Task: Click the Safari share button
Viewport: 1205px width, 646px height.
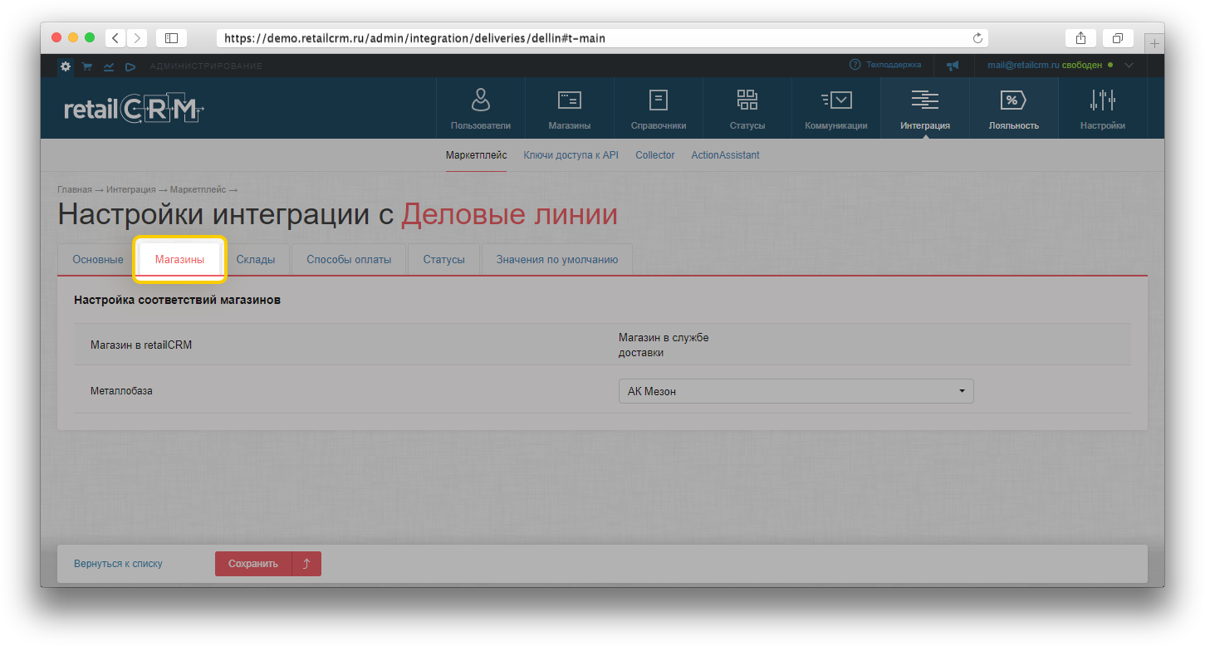Action: (1080, 37)
